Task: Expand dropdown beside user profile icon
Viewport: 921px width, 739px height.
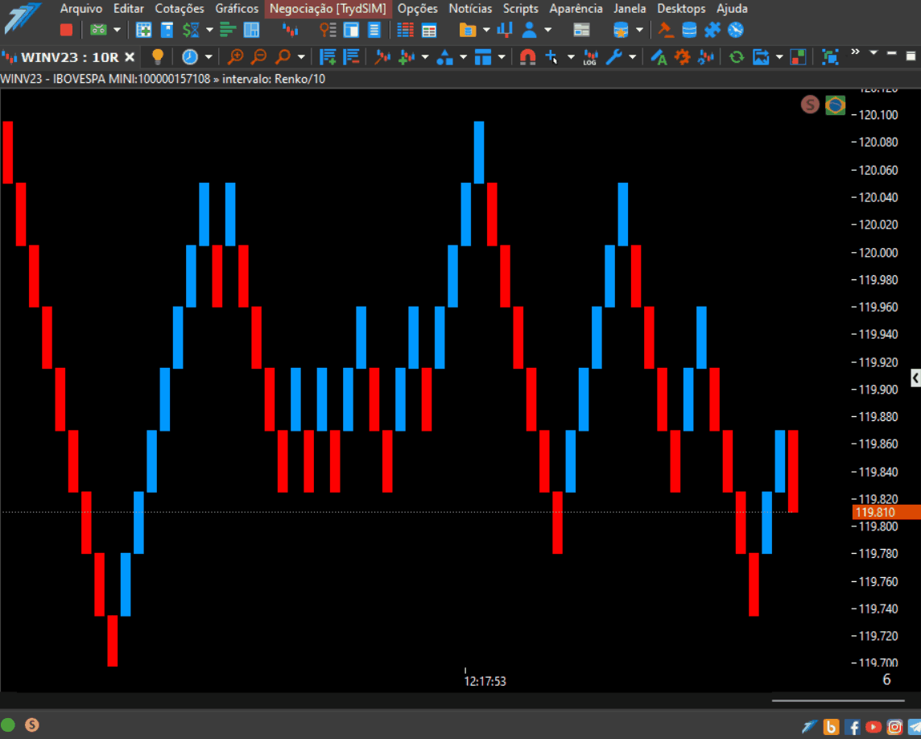Action: pyautogui.click(x=547, y=29)
